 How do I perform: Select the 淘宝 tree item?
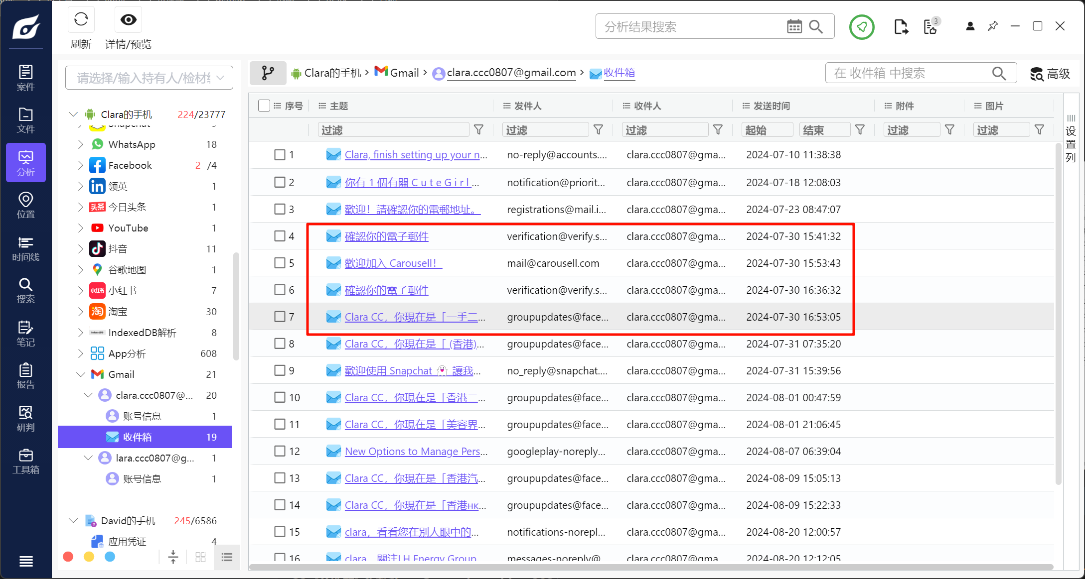point(118,312)
